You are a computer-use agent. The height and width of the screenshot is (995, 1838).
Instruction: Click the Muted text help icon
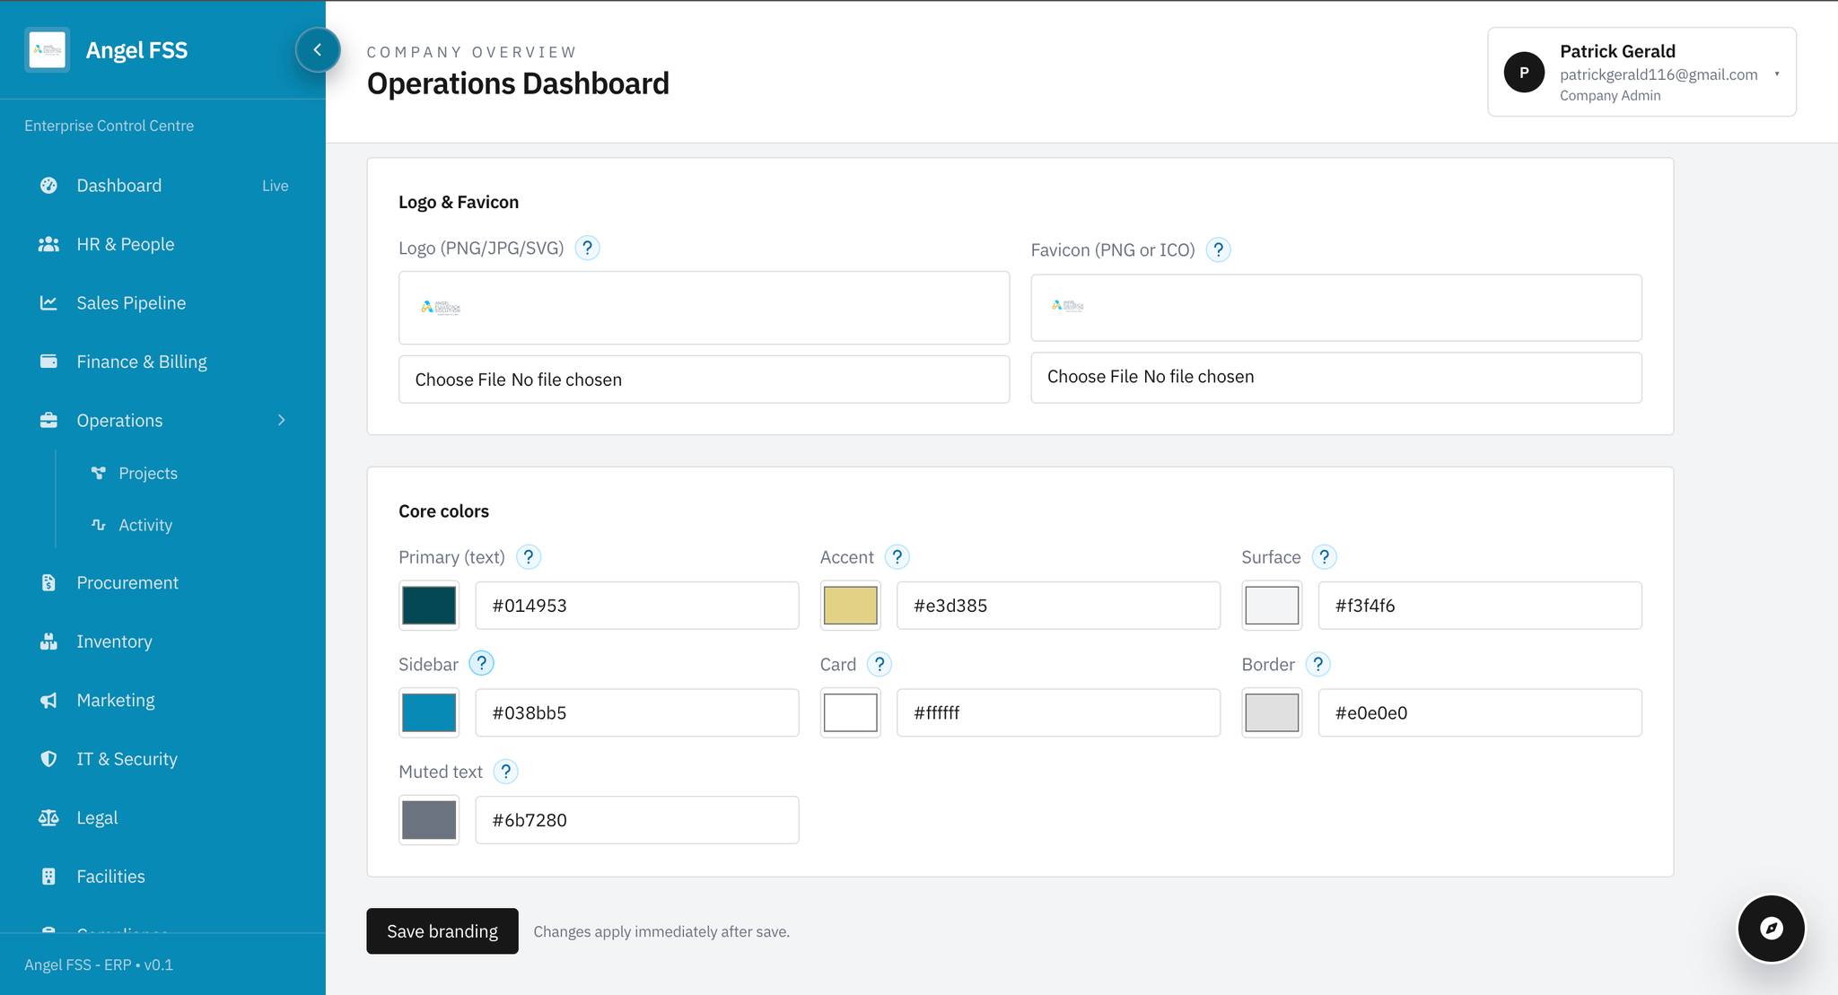(x=505, y=772)
